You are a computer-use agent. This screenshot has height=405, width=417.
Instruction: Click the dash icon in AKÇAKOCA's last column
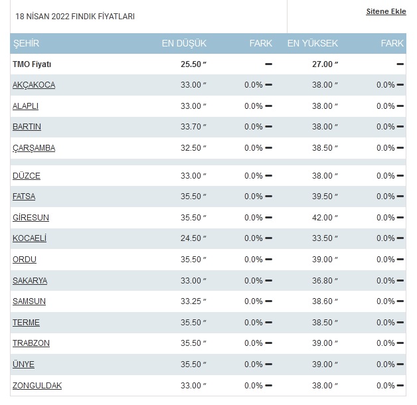pyautogui.click(x=400, y=85)
